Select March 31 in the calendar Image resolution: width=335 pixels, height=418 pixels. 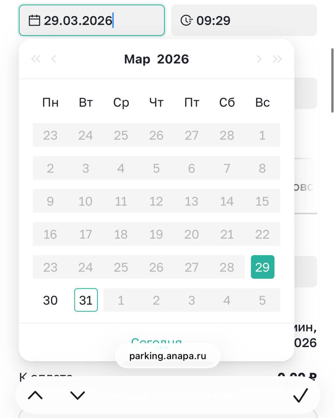point(86,300)
